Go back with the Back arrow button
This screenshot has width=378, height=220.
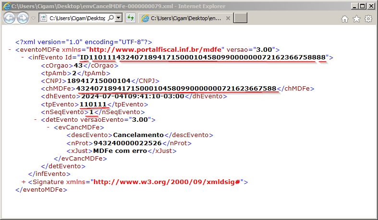(x=10, y=18)
